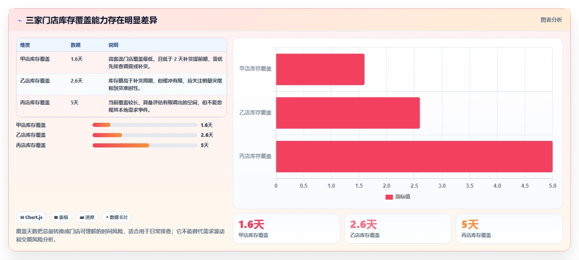This screenshot has height=260, width=579.
Task: Click the 甲店库存覆盖 chart bar
Action: (320, 69)
